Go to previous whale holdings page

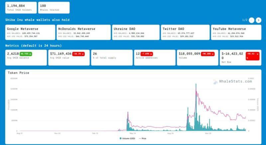[x=251, y=20]
